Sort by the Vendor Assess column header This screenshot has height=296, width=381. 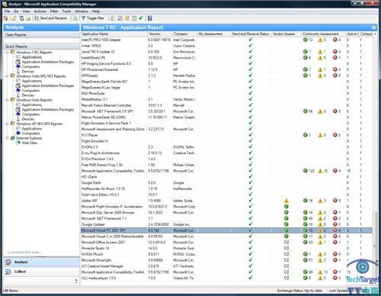[x=287, y=34]
